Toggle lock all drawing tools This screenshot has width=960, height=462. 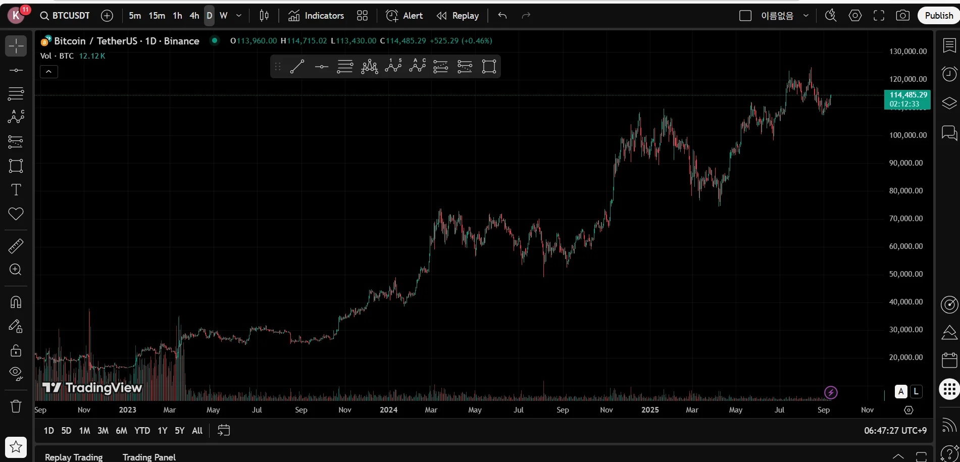pos(16,350)
